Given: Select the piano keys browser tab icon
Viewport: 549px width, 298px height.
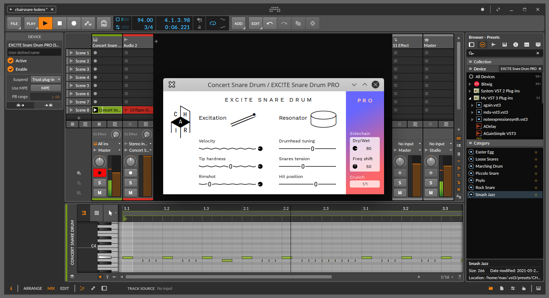Looking at the screenshot, I should (x=504, y=44).
